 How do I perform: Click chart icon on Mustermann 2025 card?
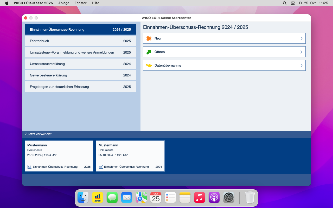[29, 167]
